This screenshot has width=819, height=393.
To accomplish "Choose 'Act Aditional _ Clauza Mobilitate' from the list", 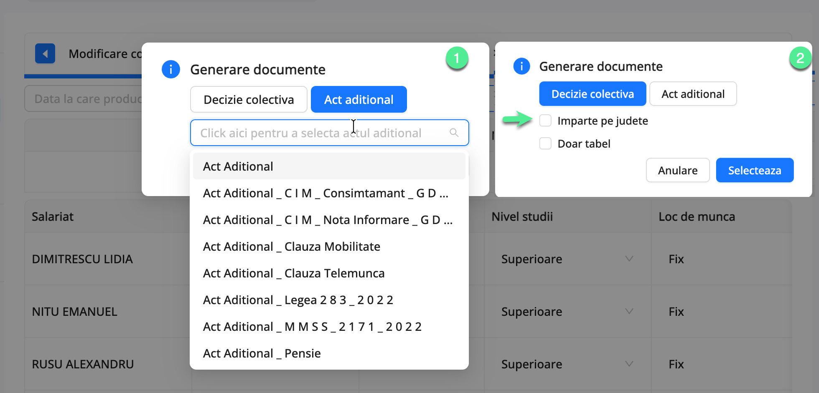I will [x=291, y=246].
